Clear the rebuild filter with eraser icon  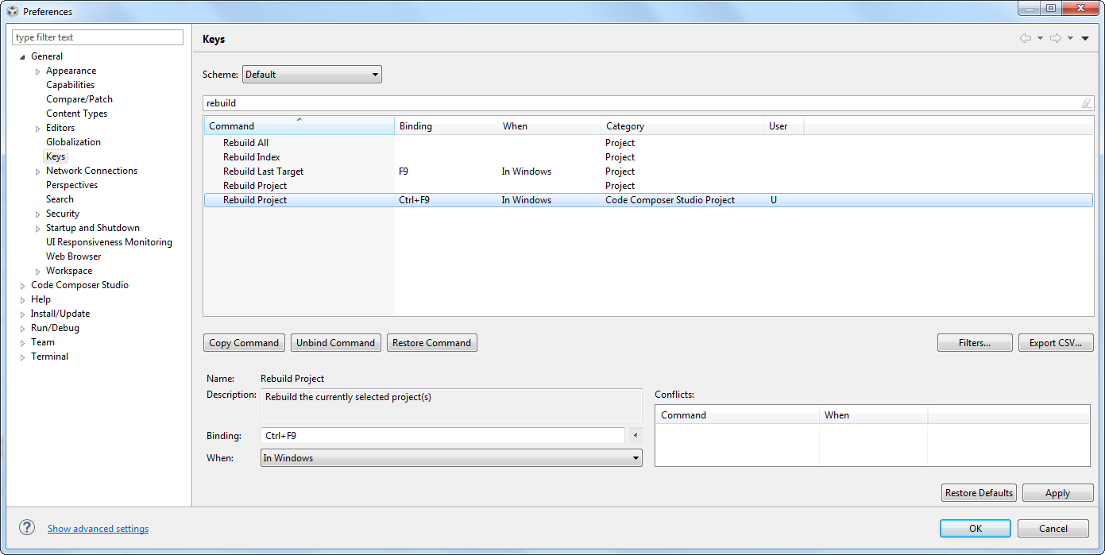pos(1086,103)
